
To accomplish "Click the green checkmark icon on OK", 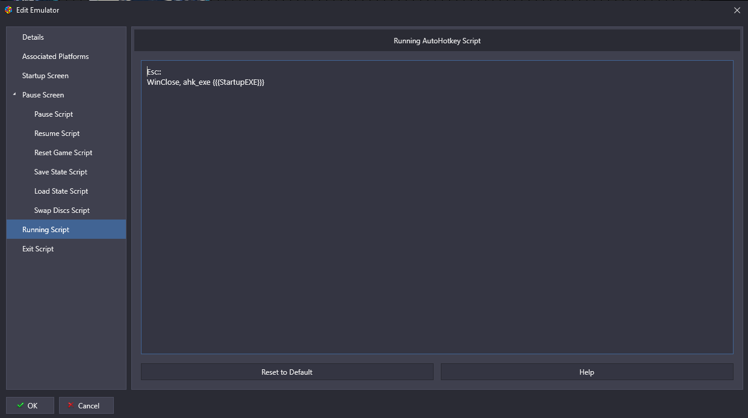I will (20, 405).
